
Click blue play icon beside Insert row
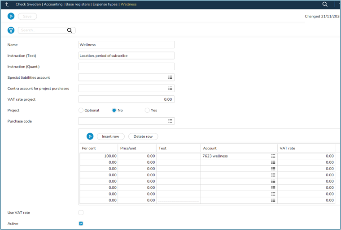click(90, 136)
